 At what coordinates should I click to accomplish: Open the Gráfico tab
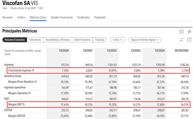point(21,17)
